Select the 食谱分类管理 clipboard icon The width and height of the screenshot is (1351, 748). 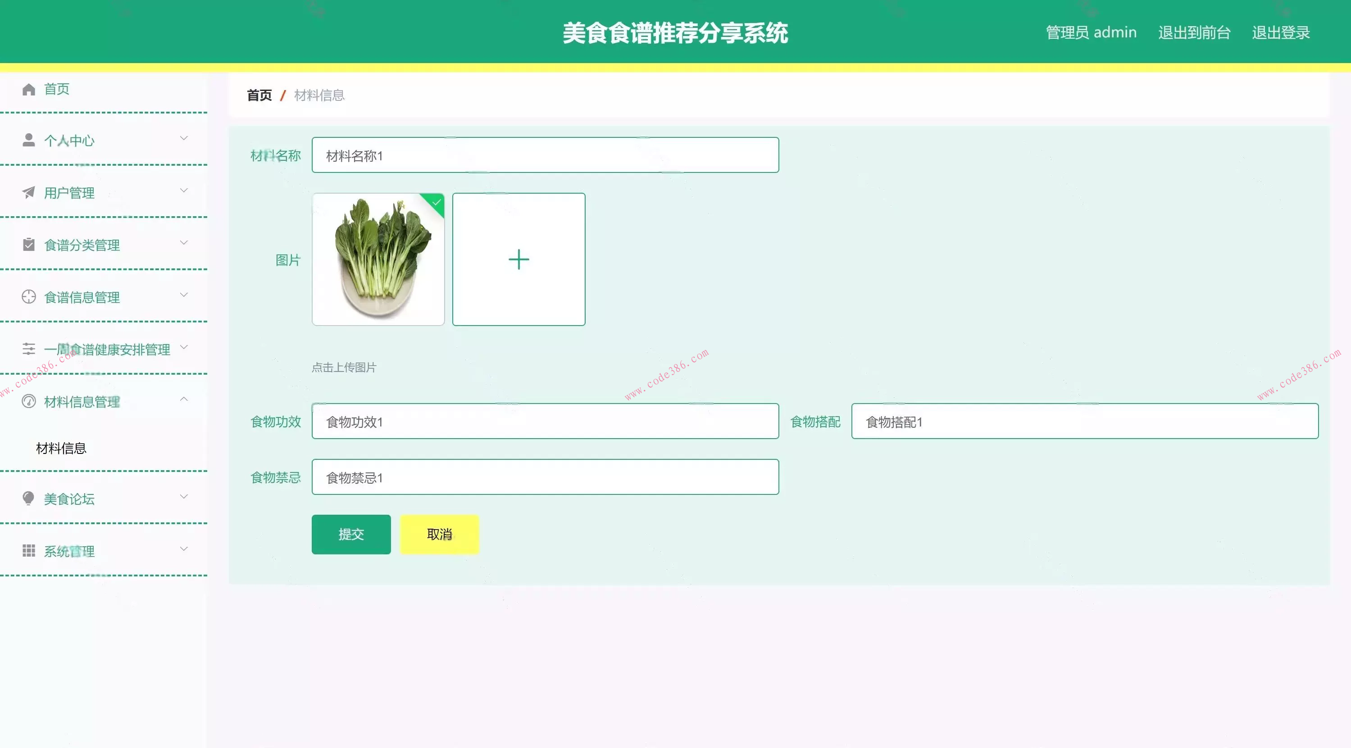tap(28, 244)
